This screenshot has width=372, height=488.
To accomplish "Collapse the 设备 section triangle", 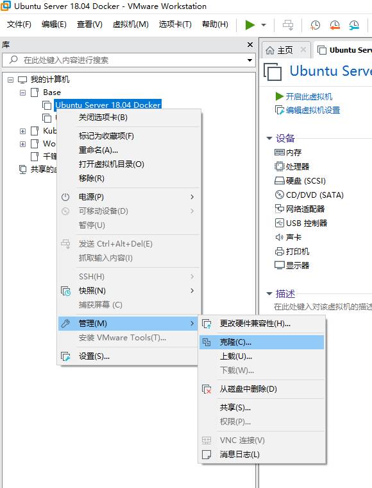I will pos(269,138).
